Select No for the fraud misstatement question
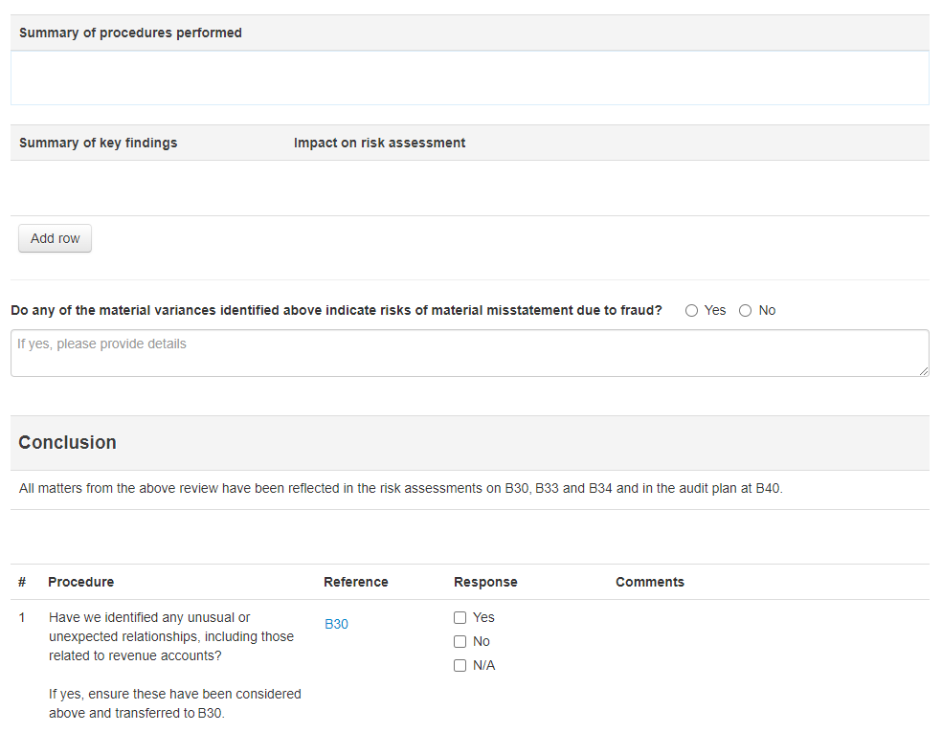The image size is (942, 732). (745, 310)
